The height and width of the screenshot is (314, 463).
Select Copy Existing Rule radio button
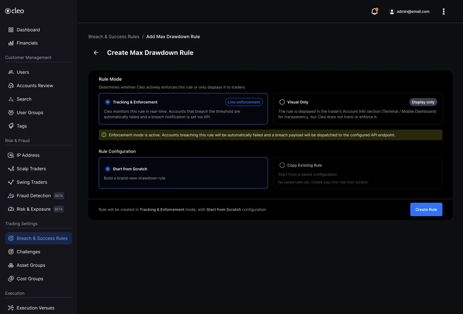(282, 165)
